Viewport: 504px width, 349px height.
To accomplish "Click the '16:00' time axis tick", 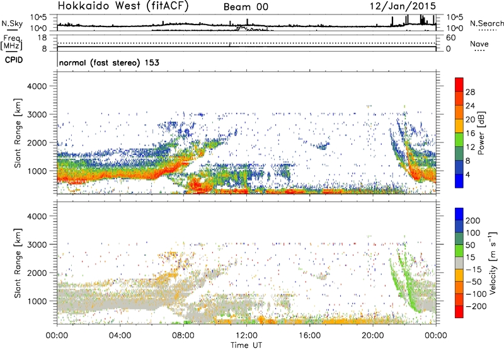I will pyautogui.click(x=309, y=335).
